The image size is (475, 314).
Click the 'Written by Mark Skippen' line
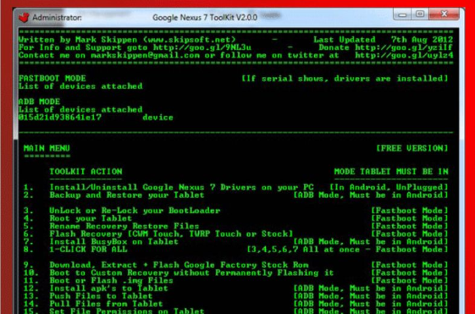[x=127, y=39]
